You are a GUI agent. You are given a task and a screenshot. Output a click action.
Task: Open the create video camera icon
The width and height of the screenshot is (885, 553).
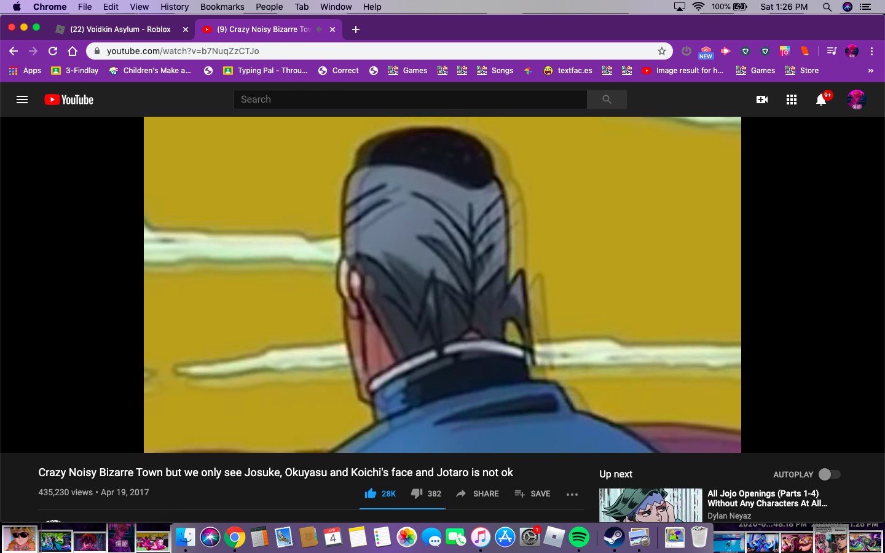(x=762, y=100)
